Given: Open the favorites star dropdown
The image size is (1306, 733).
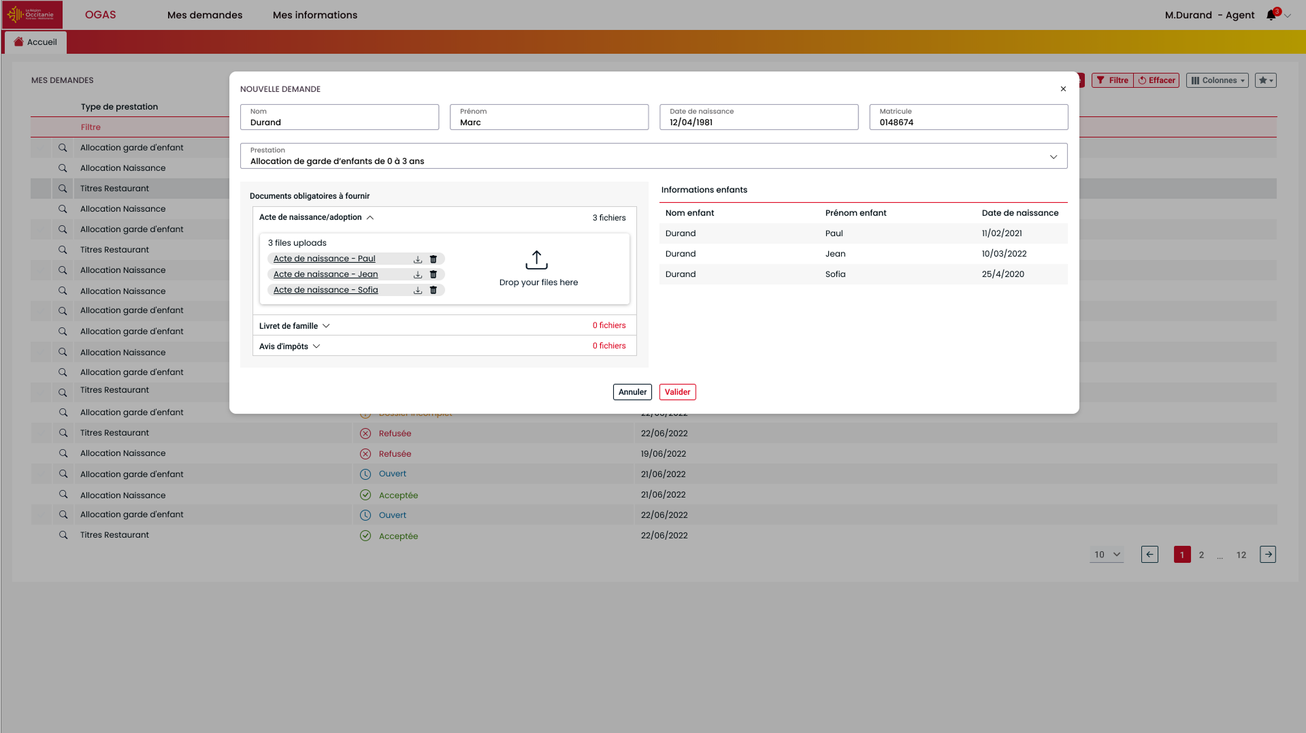Looking at the screenshot, I should pos(1265,80).
